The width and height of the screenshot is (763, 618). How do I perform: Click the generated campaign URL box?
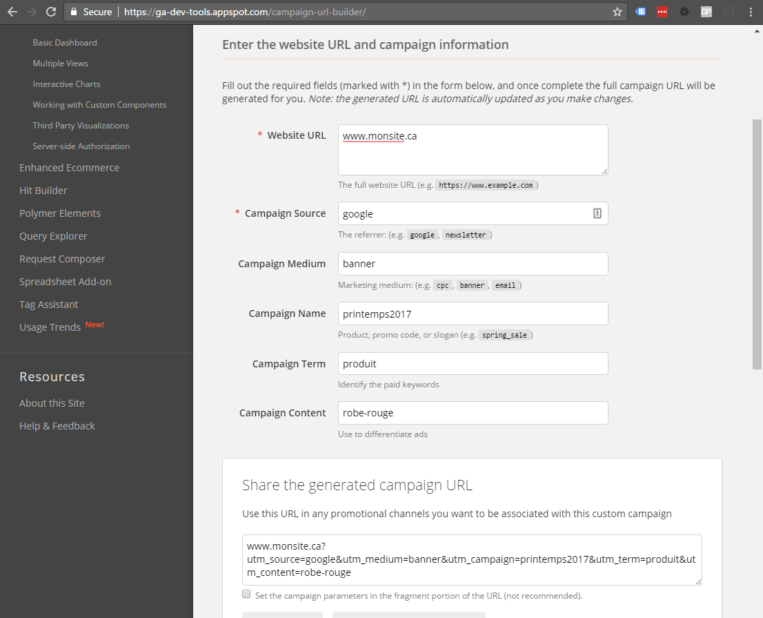pos(472,560)
